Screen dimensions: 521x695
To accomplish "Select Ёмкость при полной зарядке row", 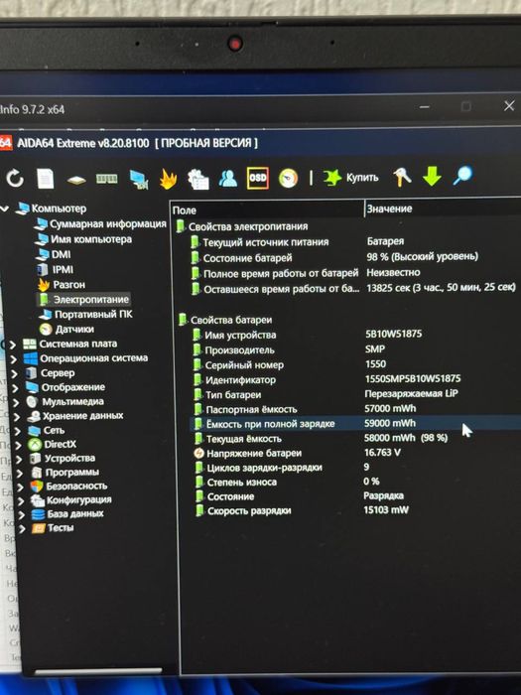I will pyautogui.click(x=355, y=423).
